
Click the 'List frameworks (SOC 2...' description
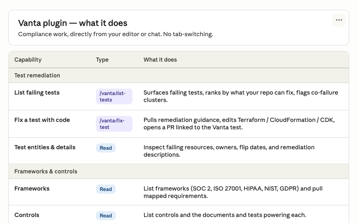pos(233,192)
